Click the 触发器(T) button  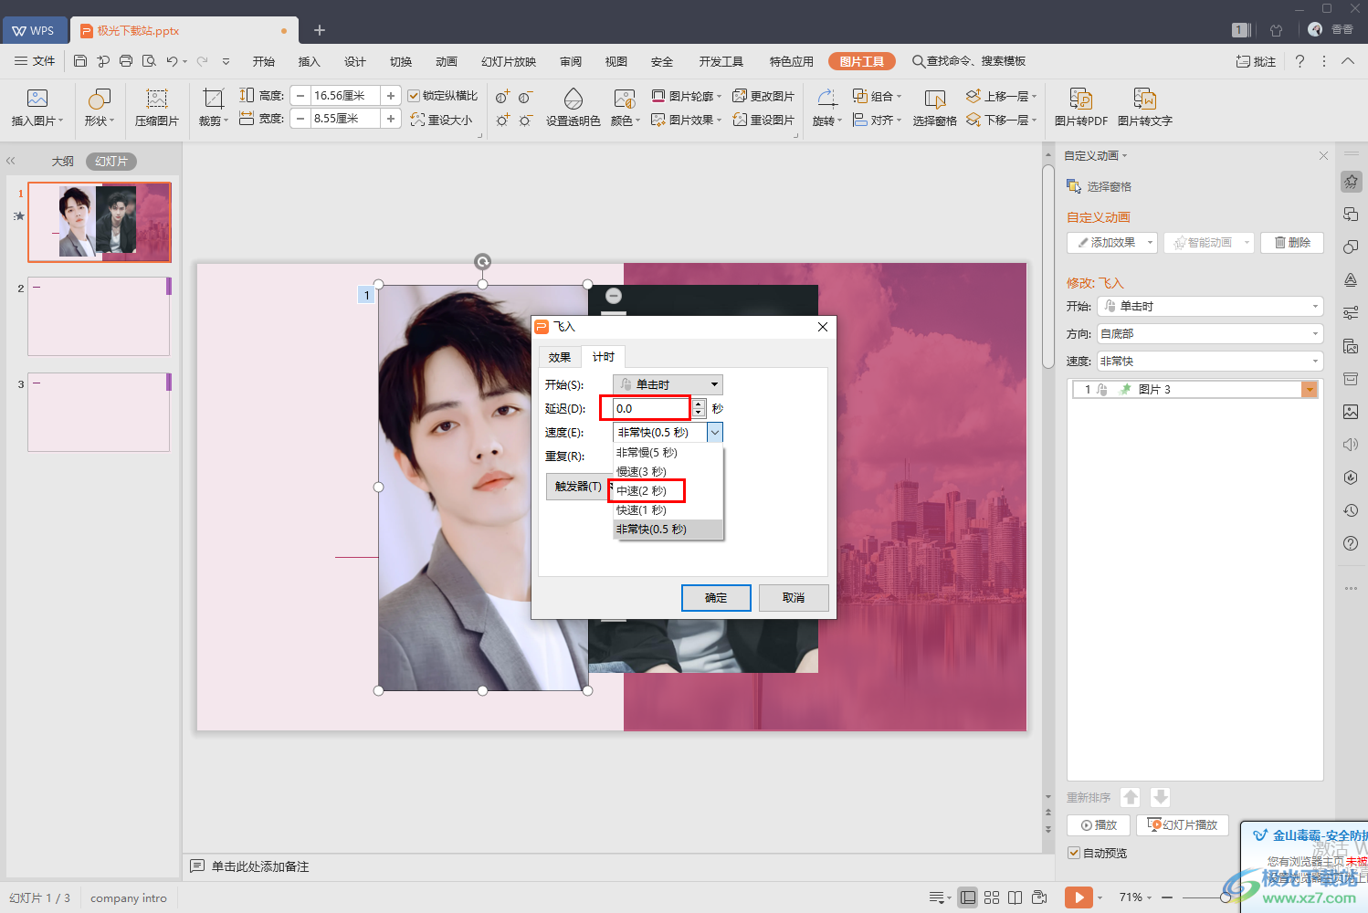coord(578,487)
